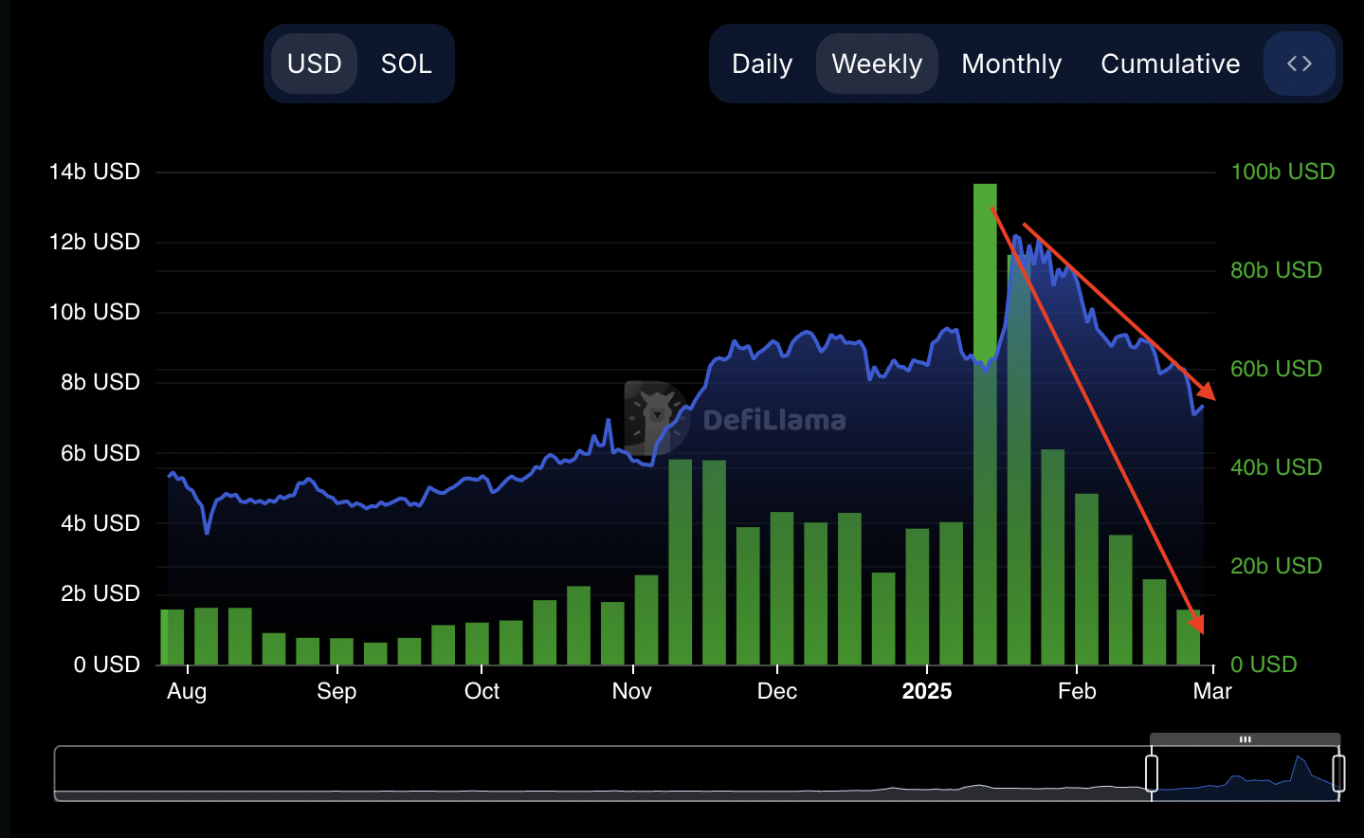Enable the Cumulative chart option

1170,64
